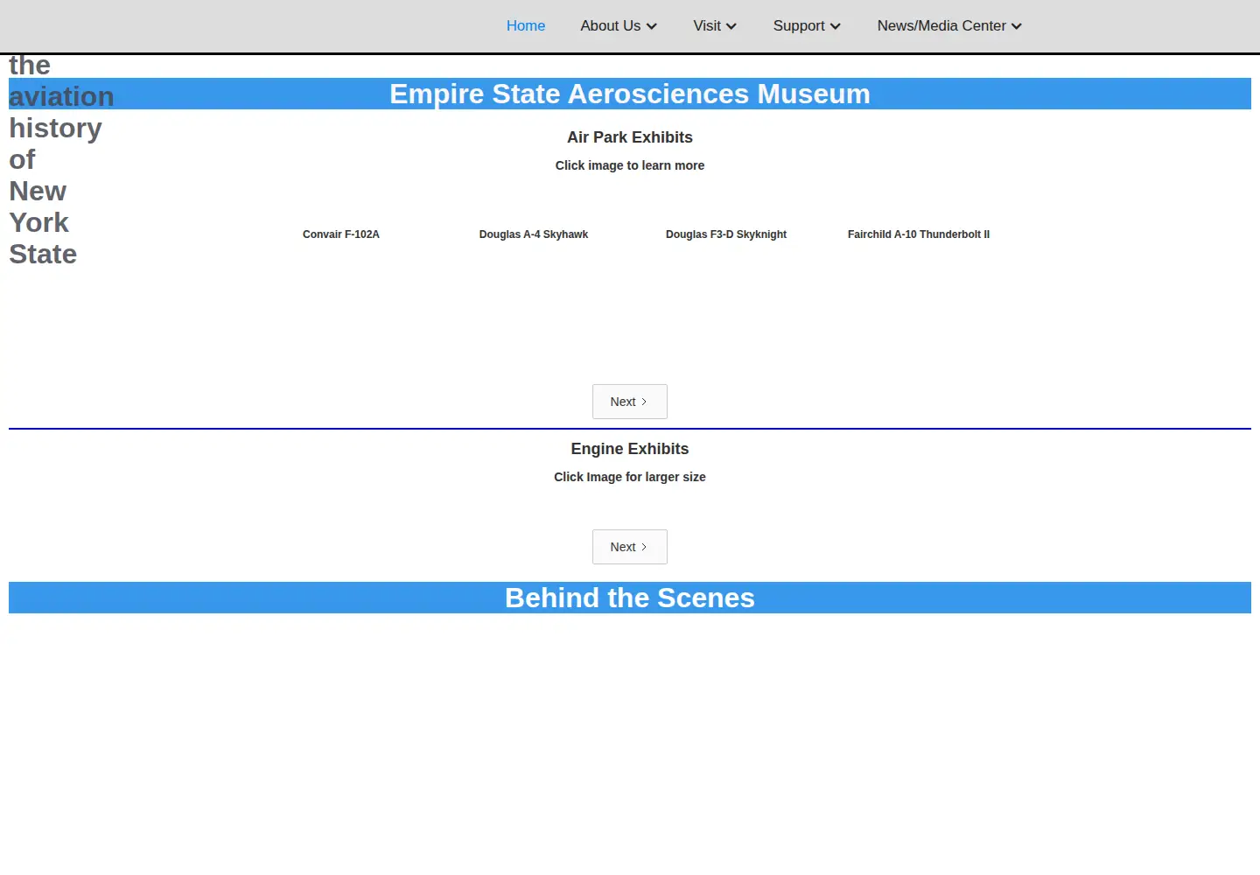Click the Behind the Scenes banner heading
This screenshot has height=875, width=1260.
tap(630, 598)
